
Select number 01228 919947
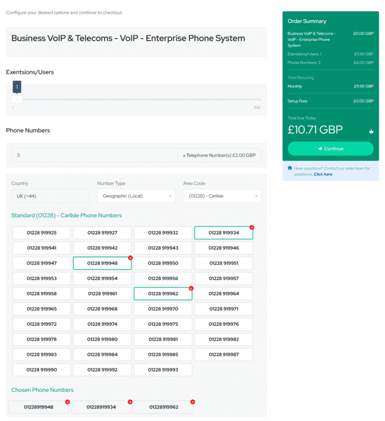42,263
